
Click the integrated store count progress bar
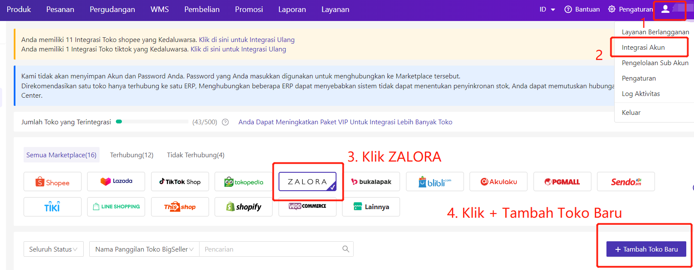point(152,122)
